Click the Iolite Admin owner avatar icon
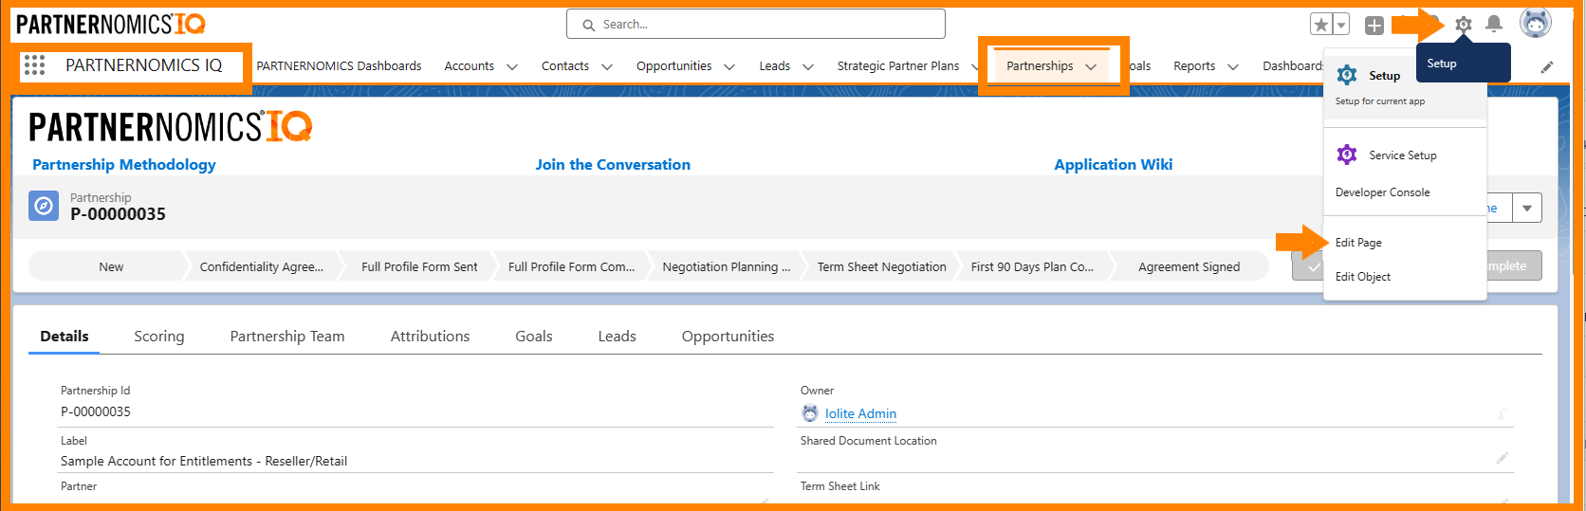 (810, 413)
